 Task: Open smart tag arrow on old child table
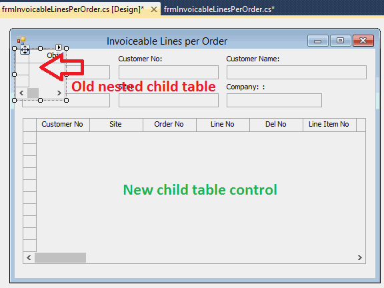point(59,47)
